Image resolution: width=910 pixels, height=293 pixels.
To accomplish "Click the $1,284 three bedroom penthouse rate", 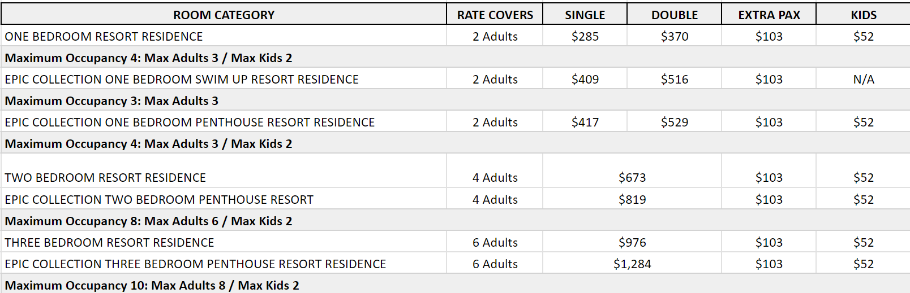I will pos(632,264).
